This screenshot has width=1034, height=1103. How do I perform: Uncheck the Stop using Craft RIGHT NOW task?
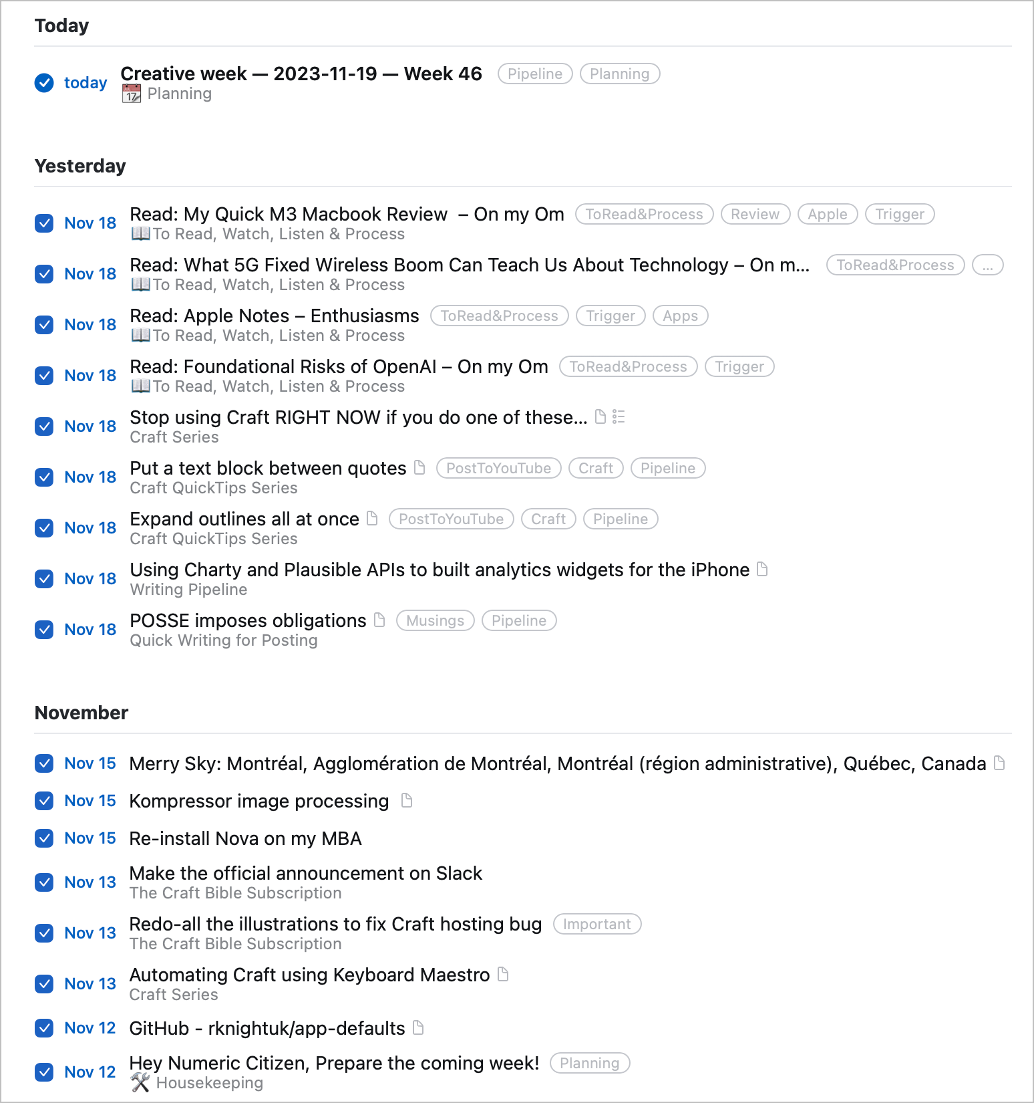click(44, 426)
